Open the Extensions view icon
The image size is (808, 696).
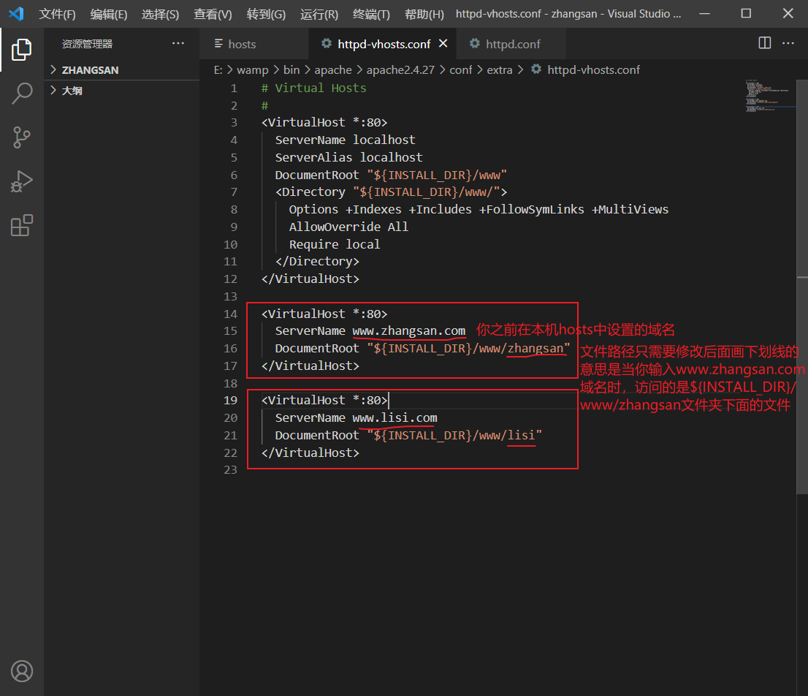22,225
